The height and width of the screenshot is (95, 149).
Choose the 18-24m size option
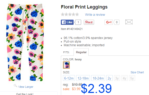[98, 78]
